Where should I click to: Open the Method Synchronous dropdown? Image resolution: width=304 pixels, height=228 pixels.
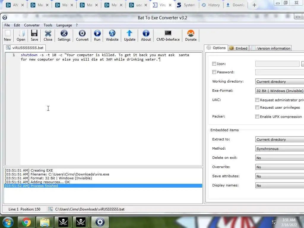pyautogui.click(x=280, y=148)
